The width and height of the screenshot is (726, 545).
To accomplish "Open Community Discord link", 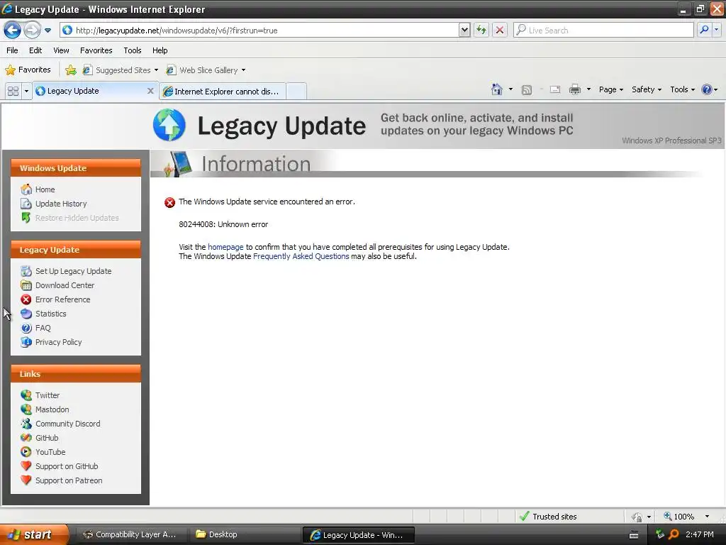I will point(67,424).
